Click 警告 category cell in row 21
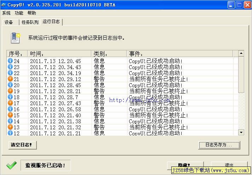Screen dimensions: 252x175 point(99,79)
